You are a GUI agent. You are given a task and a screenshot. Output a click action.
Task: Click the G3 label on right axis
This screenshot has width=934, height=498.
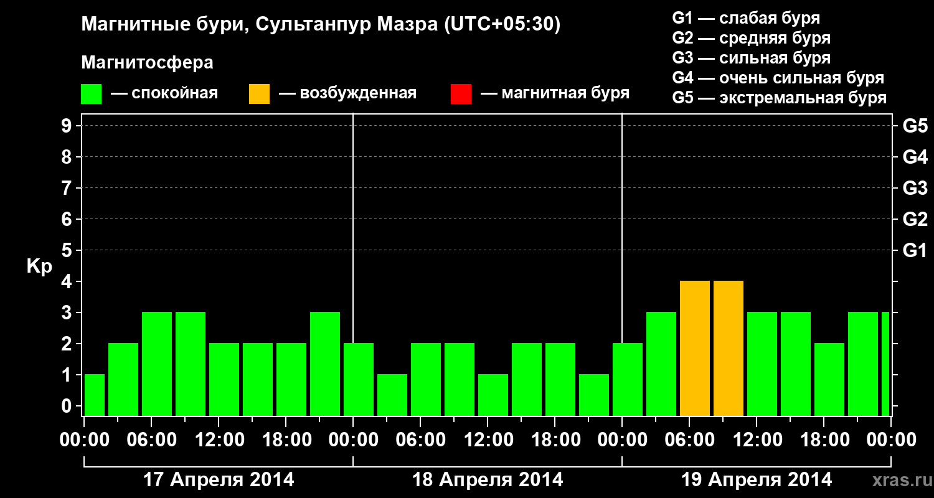(915, 189)
